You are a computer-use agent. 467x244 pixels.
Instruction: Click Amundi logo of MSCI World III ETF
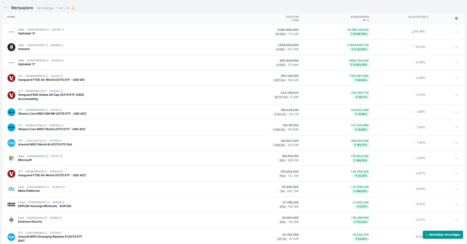coord(11,143)
